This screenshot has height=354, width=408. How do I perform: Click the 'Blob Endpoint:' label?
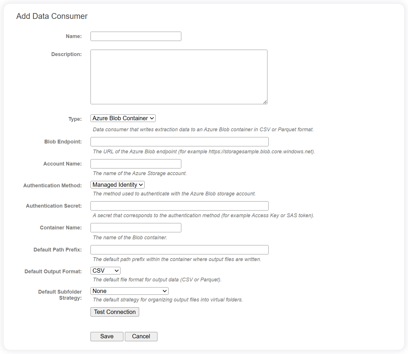coord(63,142)
